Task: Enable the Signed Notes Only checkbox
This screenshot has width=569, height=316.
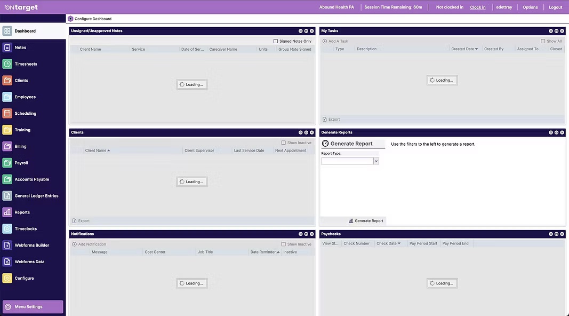Action: (275, 41)
